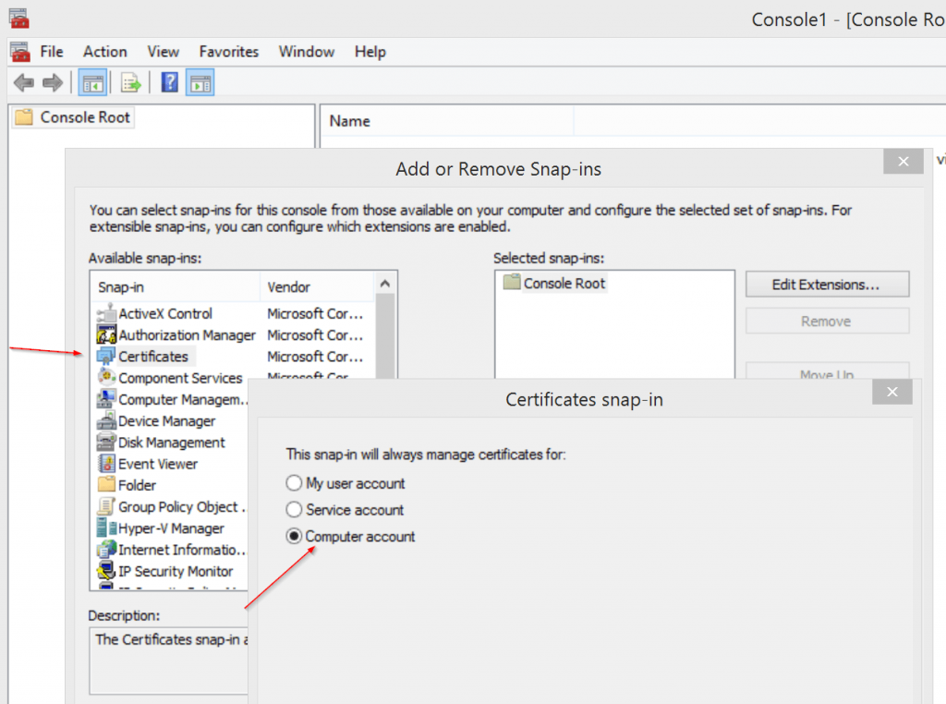The width and height of the screenshot is (946, 704).
Task: Open the Action menu
Action: (105, 52)
